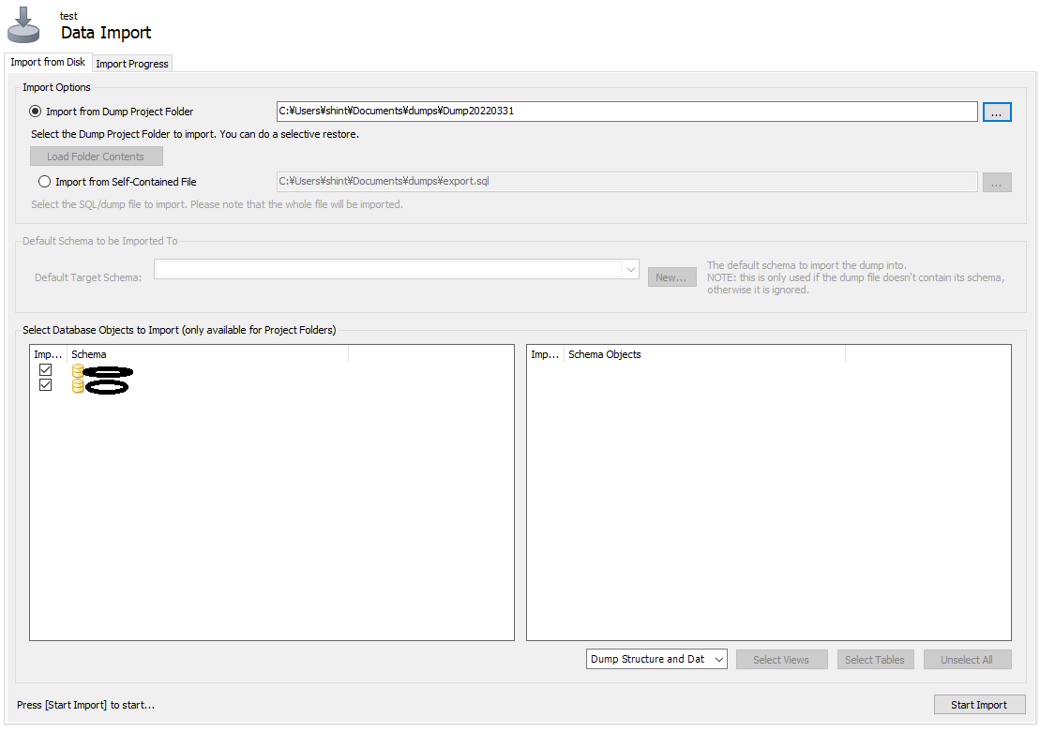The height and width of the screenshot is (732, 1040).
Task: Click the 'Data Import' title text
Action: 106,33
